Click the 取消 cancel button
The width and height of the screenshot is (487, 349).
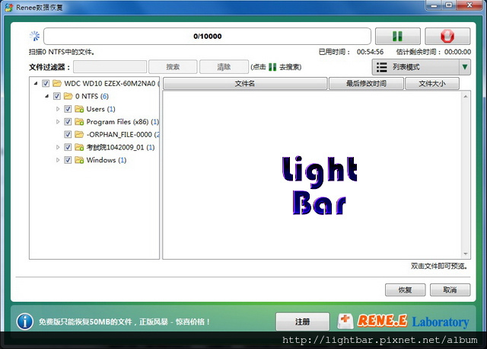pos(450,290)
